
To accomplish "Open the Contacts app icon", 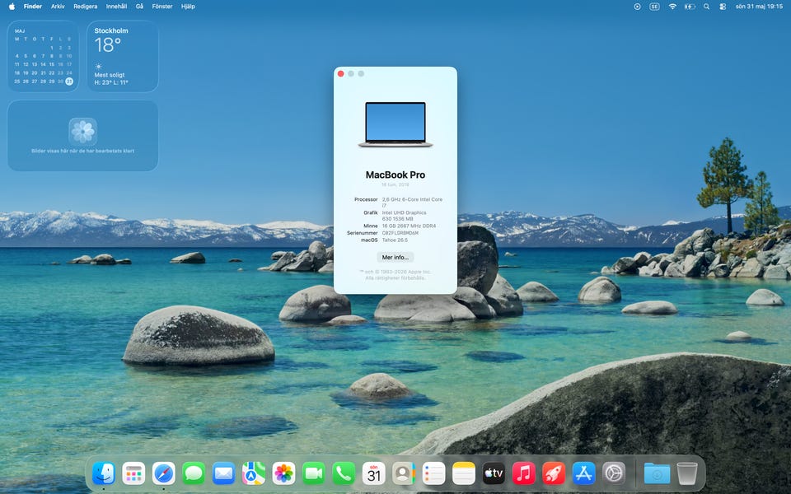I will point(404,474).
